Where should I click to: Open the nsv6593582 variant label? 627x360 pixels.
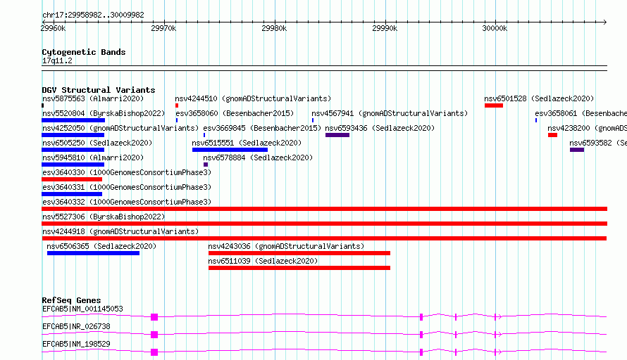[x=598, y=143]
